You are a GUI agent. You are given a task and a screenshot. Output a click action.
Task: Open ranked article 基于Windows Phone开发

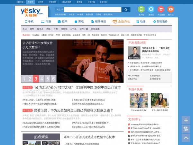coord(146,128)
